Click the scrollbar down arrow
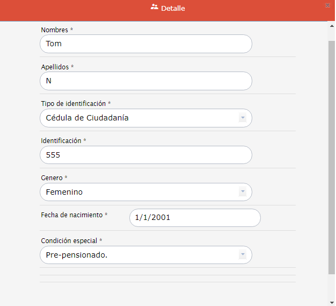336x306 pixels. pyautogui.click(x=332, y=303)
